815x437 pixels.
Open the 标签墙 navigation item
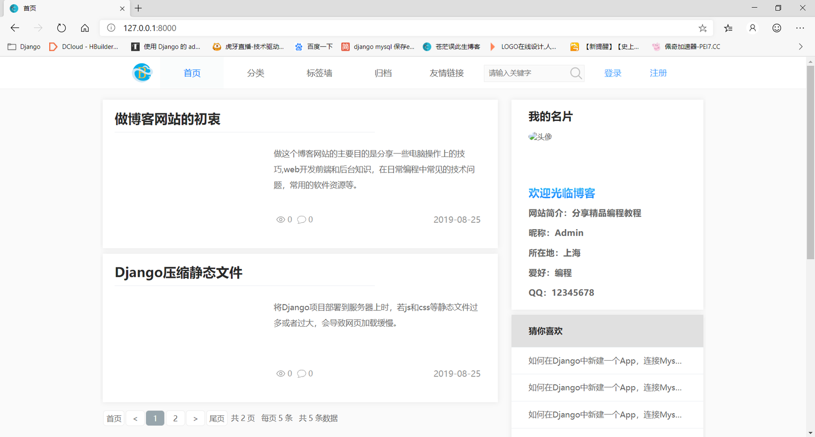tap(319, 73)
